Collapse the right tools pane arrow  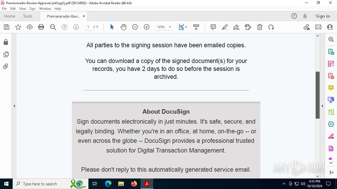[322, 106]
